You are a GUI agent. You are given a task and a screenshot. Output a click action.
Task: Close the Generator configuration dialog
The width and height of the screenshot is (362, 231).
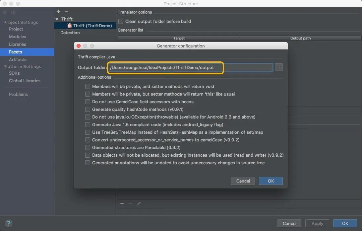[79, 46]
